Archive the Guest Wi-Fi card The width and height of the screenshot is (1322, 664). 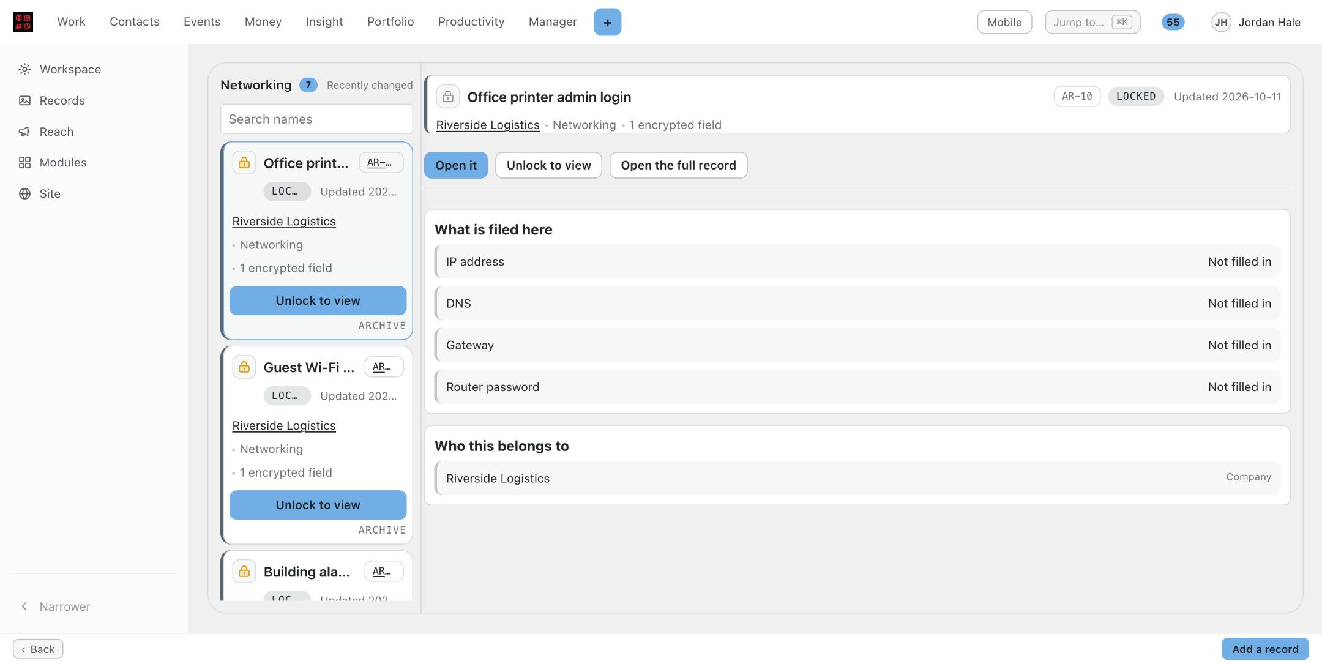click(382, 530)
